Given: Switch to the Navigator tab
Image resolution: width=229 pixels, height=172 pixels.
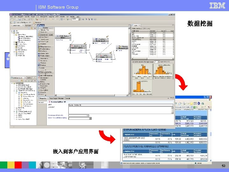Looking at the screenshot, I should pos(28,25).
